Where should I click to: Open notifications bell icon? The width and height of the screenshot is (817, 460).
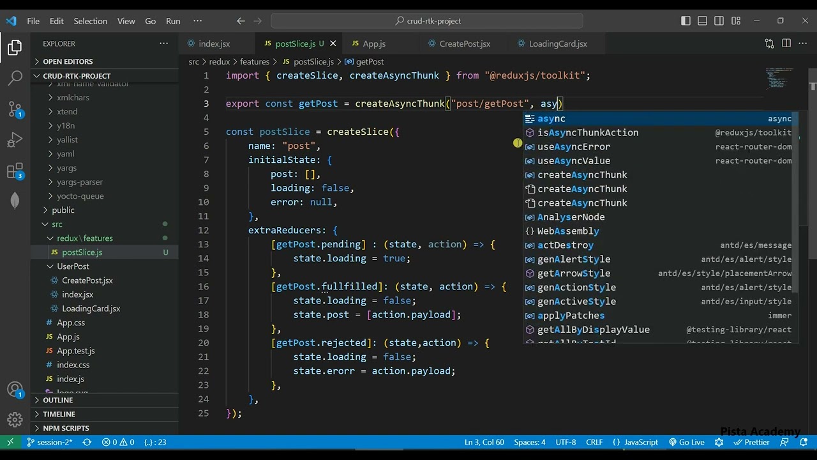tap(803, 442)
